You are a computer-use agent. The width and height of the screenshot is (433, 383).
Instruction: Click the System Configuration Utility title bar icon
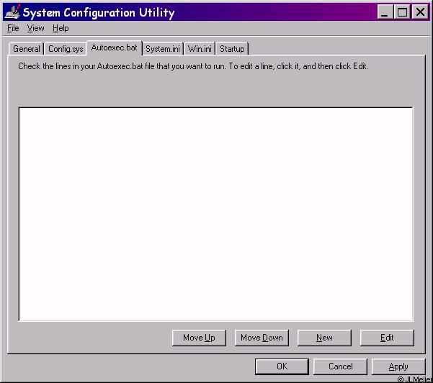click(x=13, y=12)
